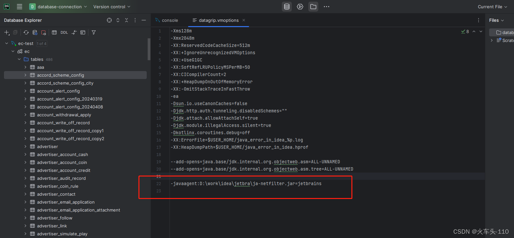
Task: Go to previous highlighted problem arrow
Action: [474, 31]
